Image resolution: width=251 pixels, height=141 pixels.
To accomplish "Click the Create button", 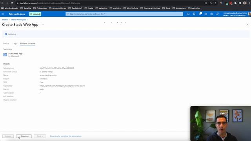I will click(x=8, y=136).
